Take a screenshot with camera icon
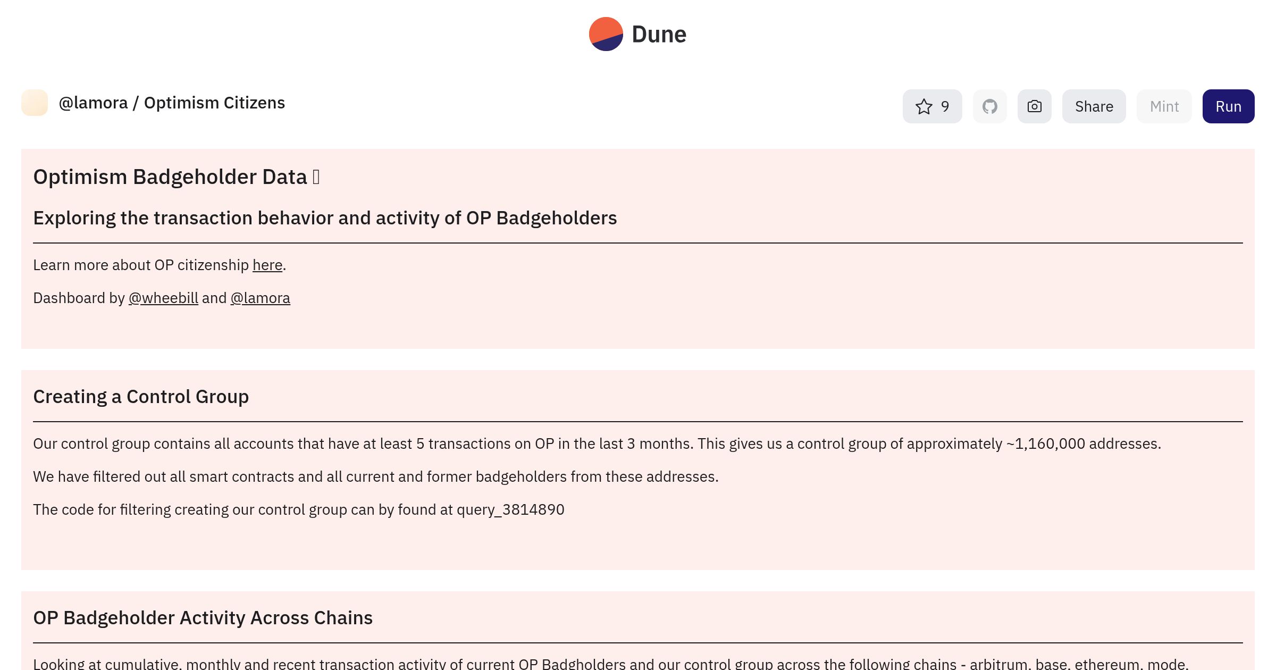 pos(1034,106)
